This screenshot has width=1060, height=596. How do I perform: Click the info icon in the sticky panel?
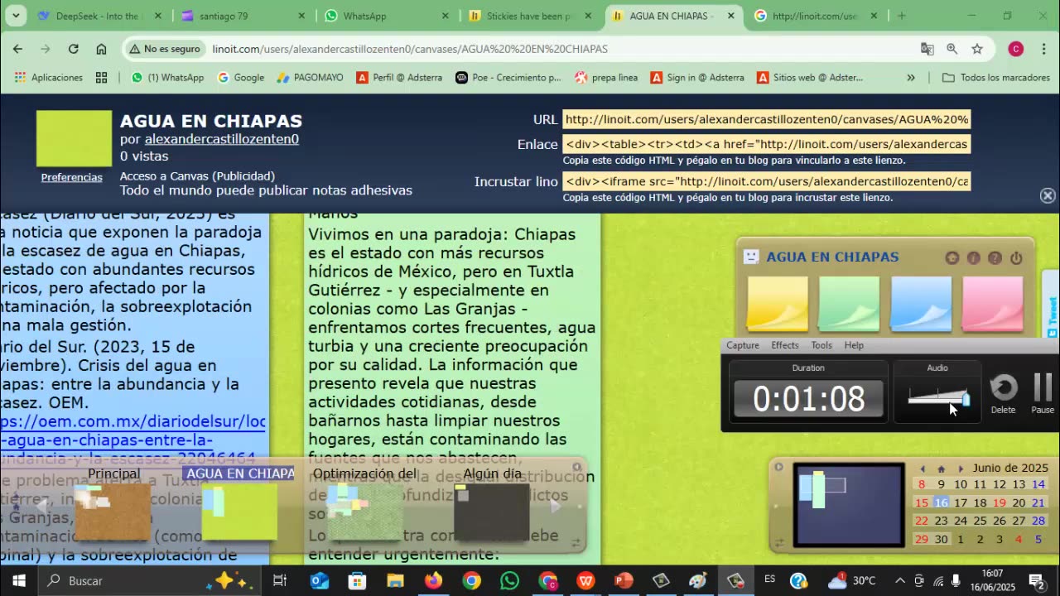tap(974, 258)
